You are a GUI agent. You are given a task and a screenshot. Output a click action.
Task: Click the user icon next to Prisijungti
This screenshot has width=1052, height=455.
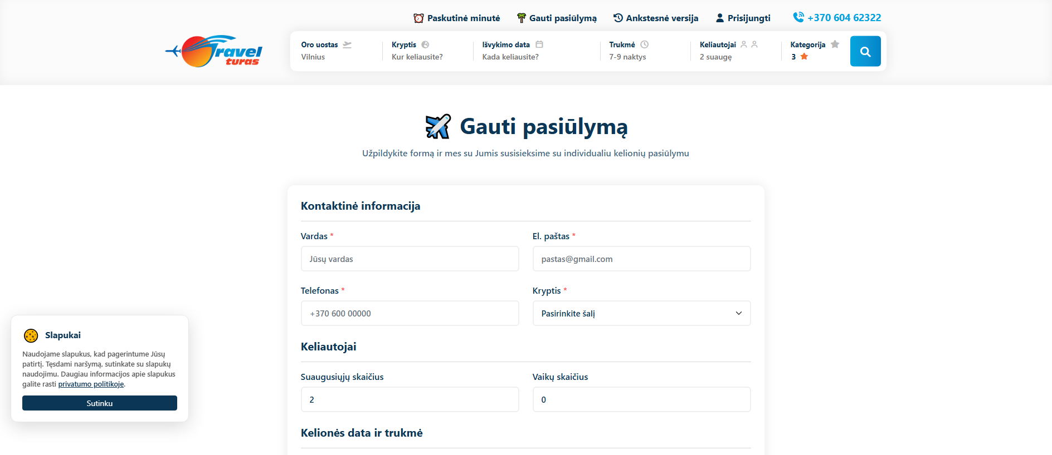click(720, 18)
